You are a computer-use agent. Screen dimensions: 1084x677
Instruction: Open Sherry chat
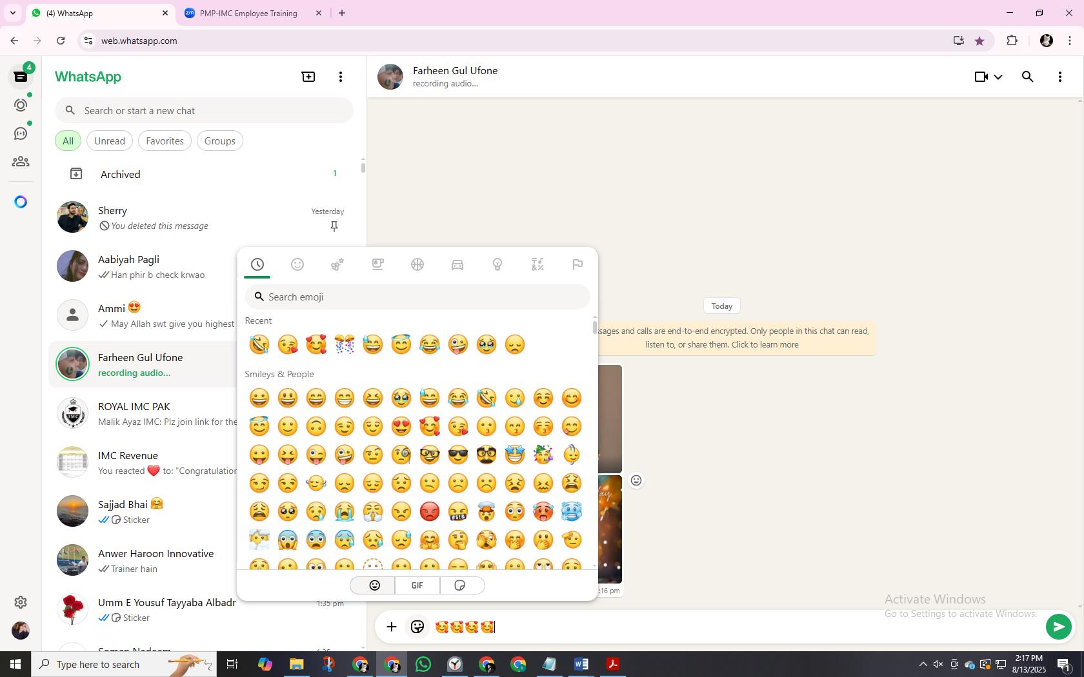(204, 218)
